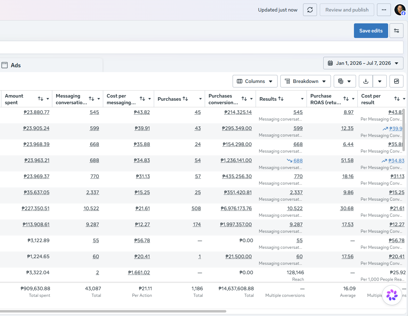
Task: Sort by Cost per messaging column arrows
Action: click(x=142, y=99)
